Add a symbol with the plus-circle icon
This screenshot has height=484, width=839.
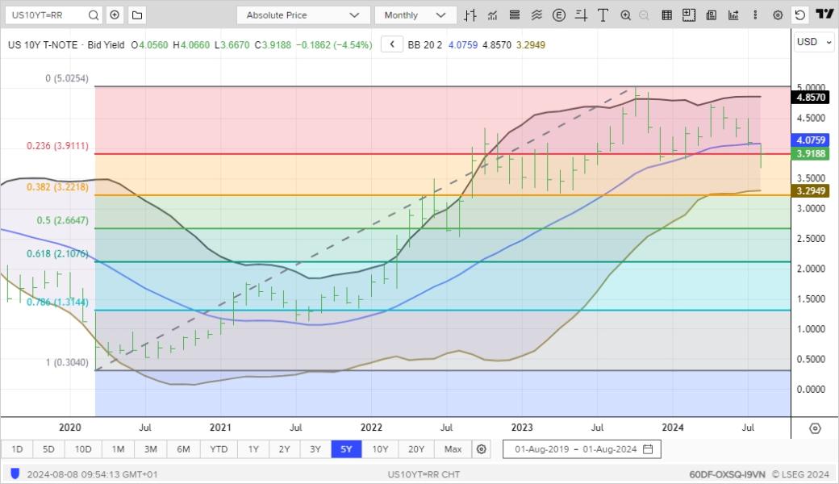point(115,15)
